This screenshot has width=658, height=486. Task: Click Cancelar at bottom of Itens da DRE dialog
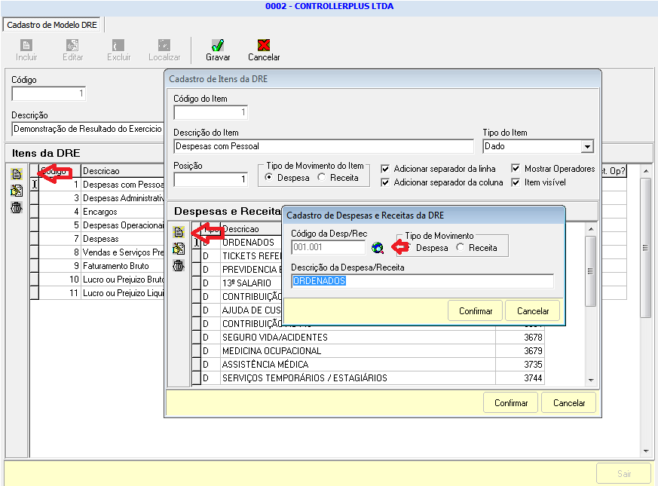(568, 402)
